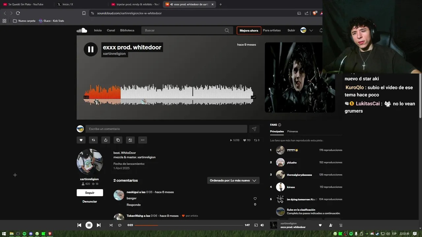Like the track with the heart button
The image size is (422, 237).
tap(81, 140)
